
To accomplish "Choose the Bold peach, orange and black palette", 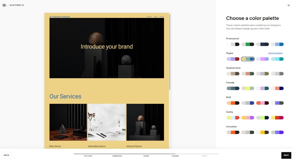I will 233,103.
